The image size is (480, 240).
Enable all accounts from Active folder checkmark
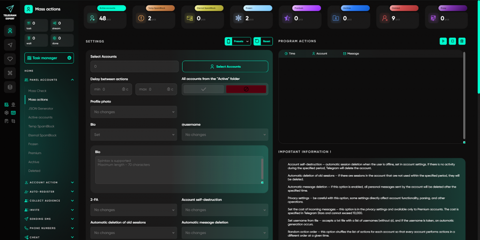(203, 89)
